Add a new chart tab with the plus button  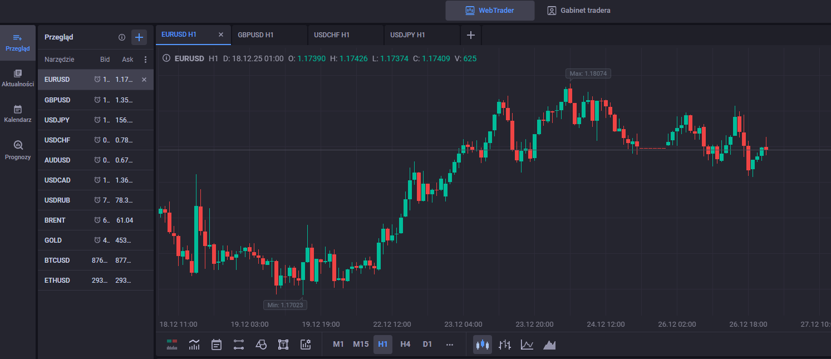(x=471, y=35)
